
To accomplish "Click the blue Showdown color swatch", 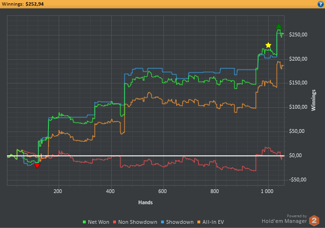I will pos(162,222).
